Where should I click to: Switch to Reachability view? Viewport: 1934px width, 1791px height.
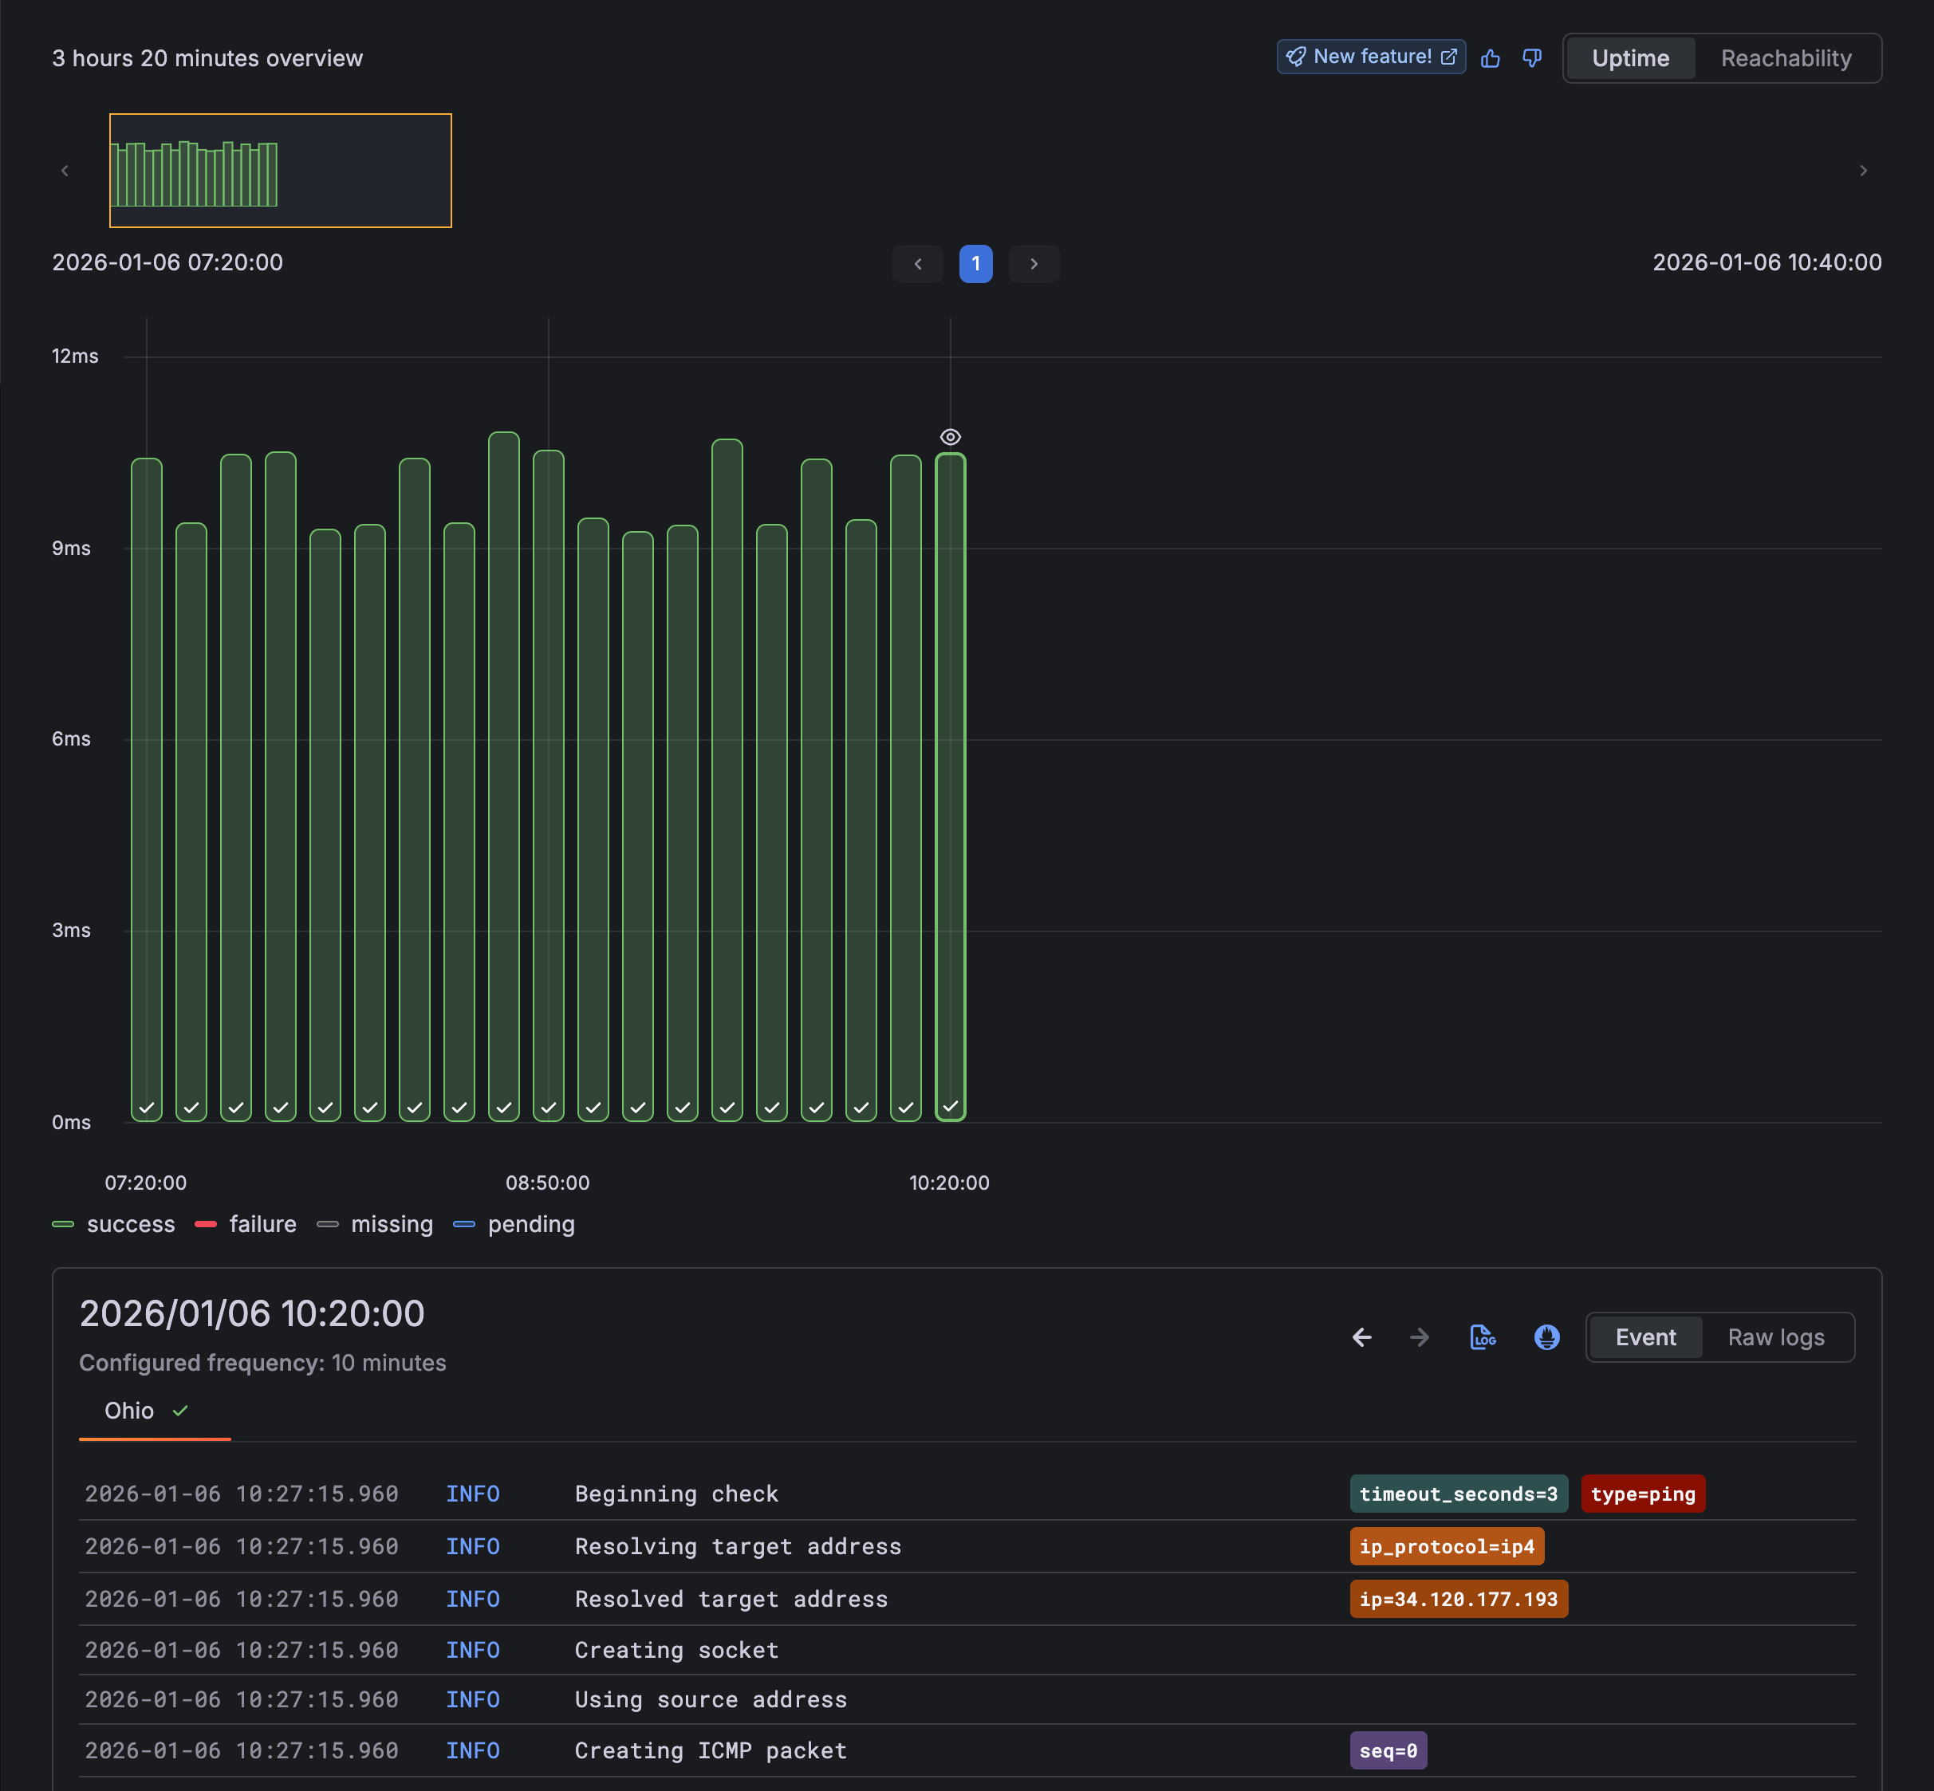(x=1786, y=58)
